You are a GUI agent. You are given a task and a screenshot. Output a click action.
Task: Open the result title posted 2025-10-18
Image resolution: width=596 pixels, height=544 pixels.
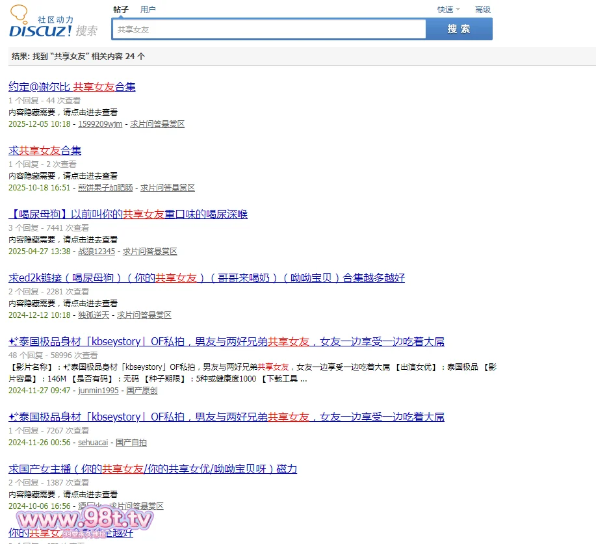click(45, 151)
